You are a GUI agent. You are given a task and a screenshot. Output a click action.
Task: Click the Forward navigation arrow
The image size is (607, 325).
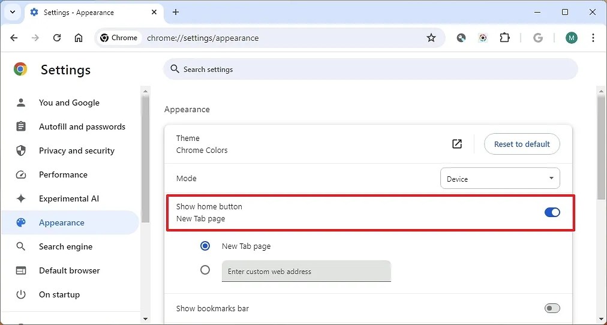(35, 38)
